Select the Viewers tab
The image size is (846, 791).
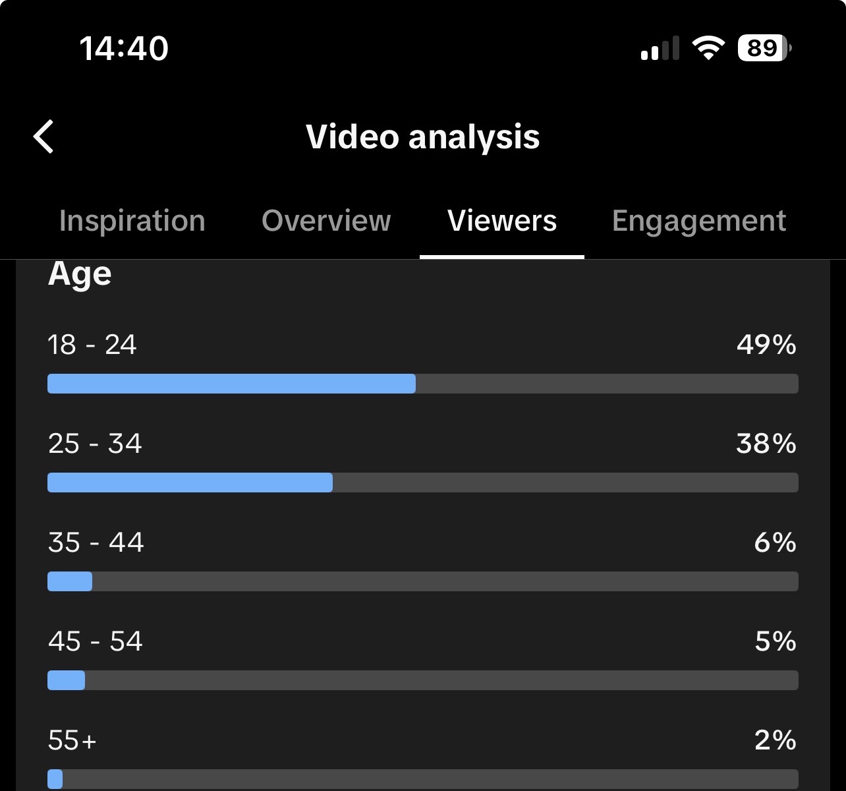tap(502, 221)
